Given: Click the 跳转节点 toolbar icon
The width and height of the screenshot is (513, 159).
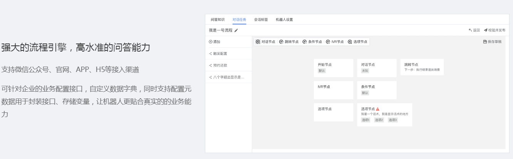Looking at the screenshot, I should coord(281,42).
